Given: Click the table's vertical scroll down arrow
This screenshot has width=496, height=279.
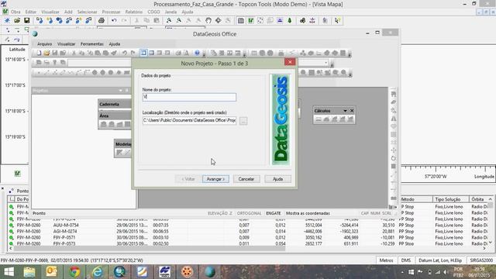Looking at the screenshot, I should click(x=491, y=243).
